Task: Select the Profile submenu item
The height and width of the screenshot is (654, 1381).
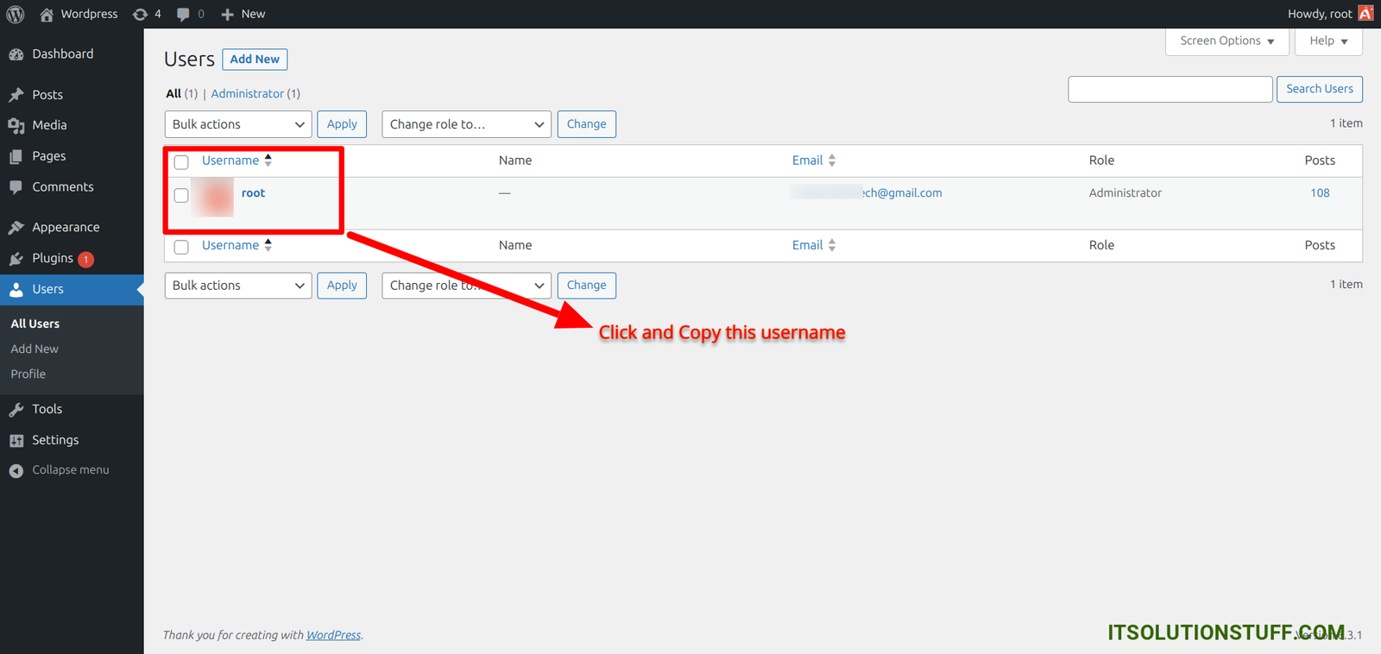Action: tap(28, 374)
